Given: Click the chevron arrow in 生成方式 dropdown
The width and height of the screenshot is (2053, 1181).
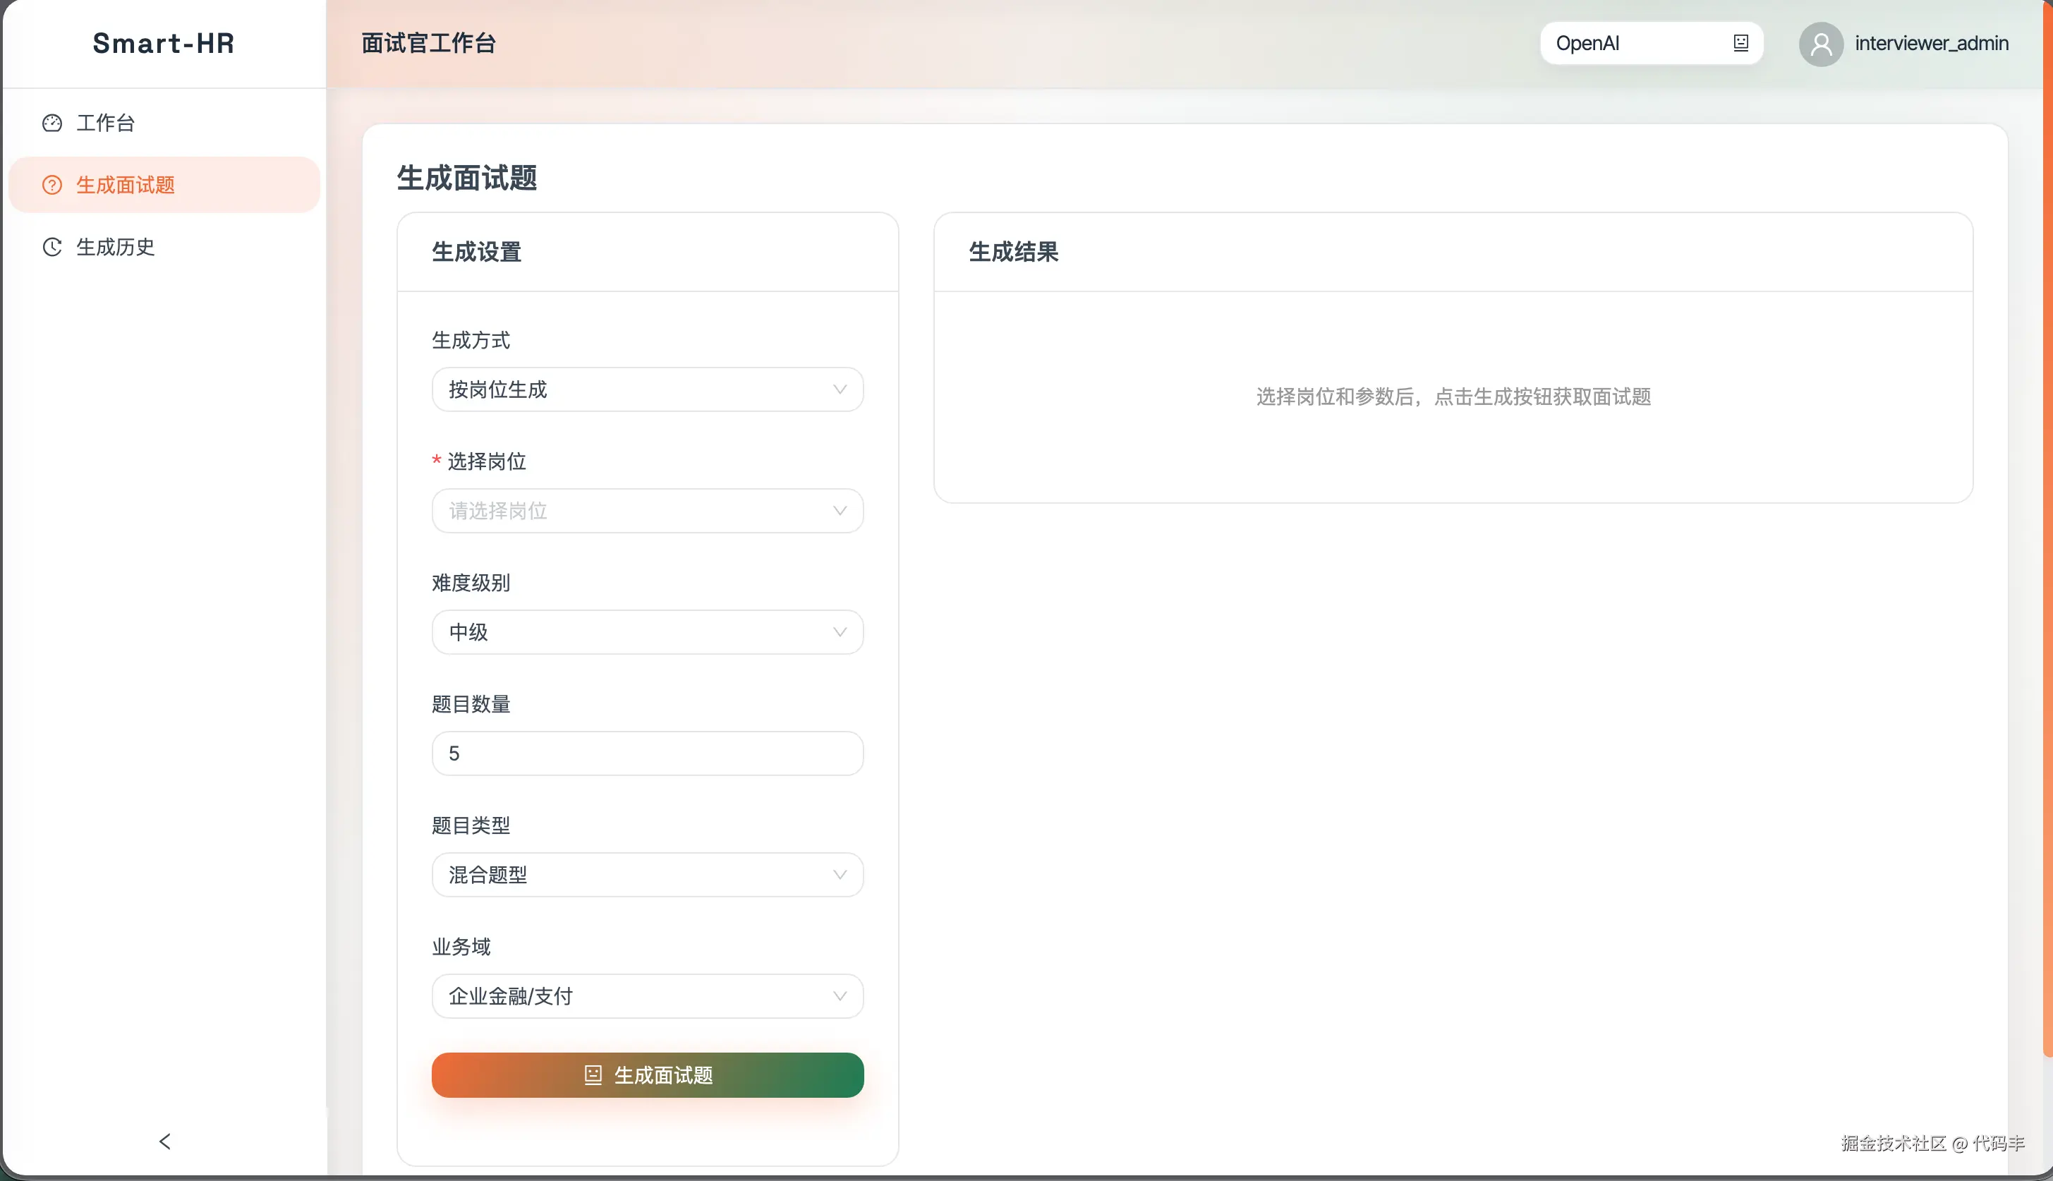Looking at the screenshot, I should tap(840, 389).
